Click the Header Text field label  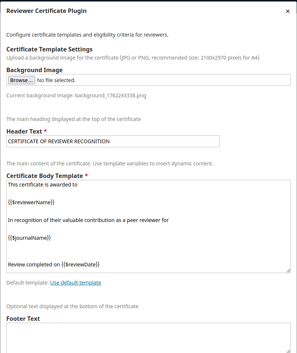24,131
